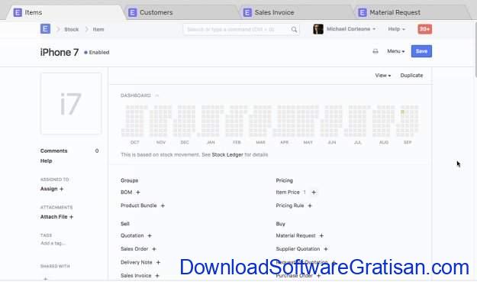
Task: Click the page vertical scrollbar
Action: click(475, 49)
